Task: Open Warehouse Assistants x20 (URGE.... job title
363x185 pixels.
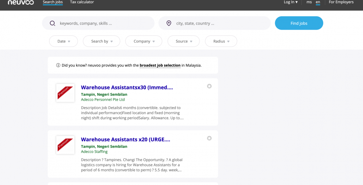Action: point(125,140)
